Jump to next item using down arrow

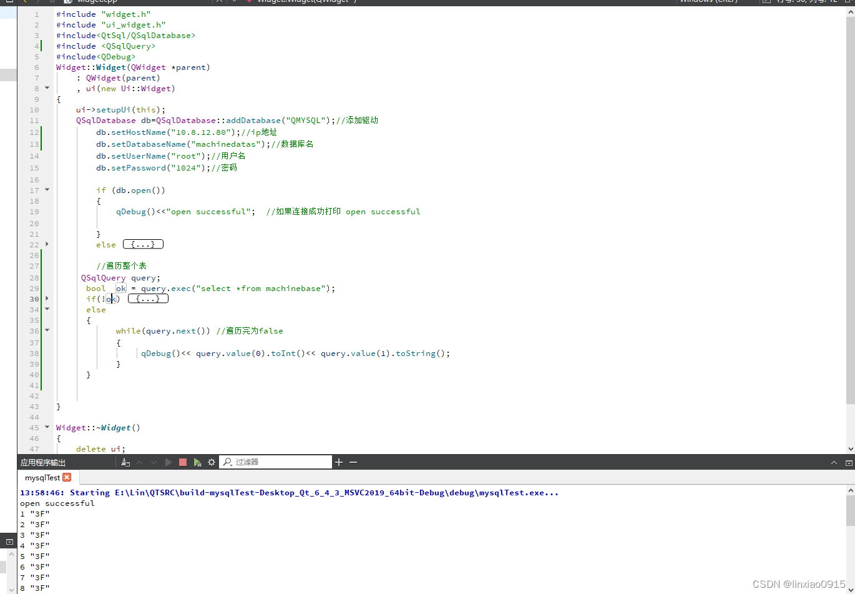pos(154,462)
